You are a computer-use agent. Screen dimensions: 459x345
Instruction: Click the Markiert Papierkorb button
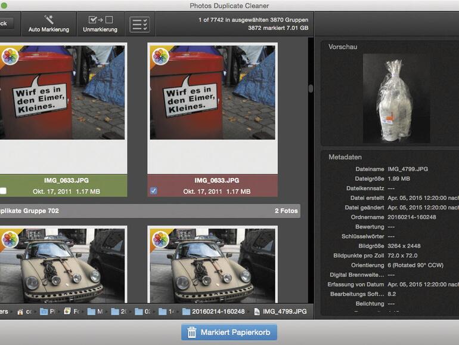(229, 332)
